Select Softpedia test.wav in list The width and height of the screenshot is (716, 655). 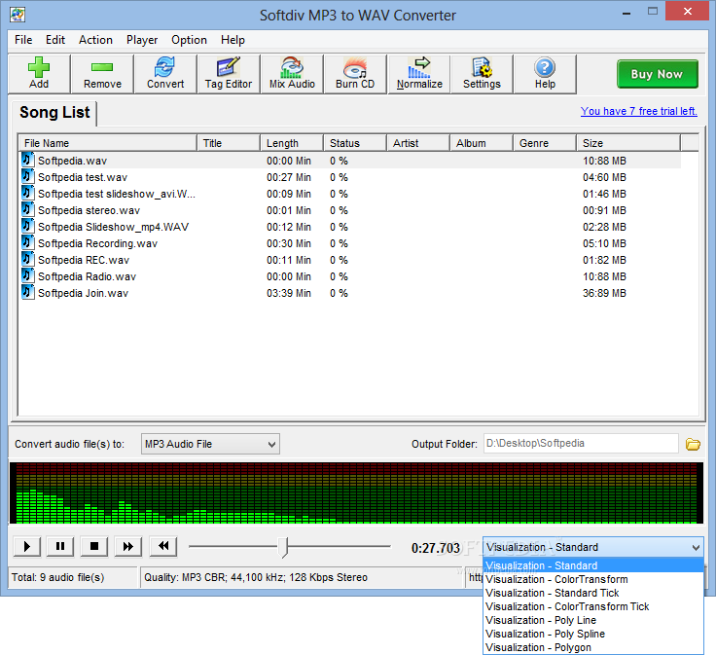pos(350,177)
